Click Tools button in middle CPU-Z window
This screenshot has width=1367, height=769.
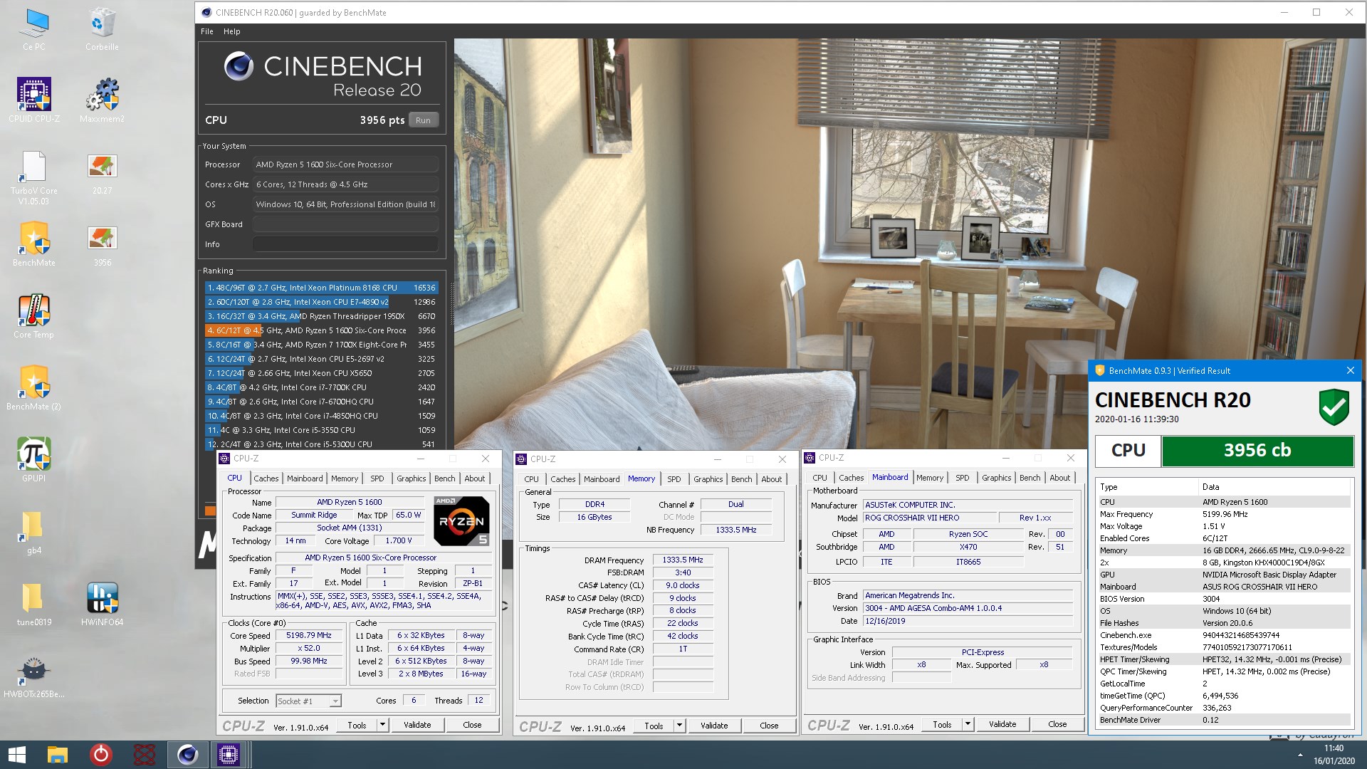tap(654, 726)
